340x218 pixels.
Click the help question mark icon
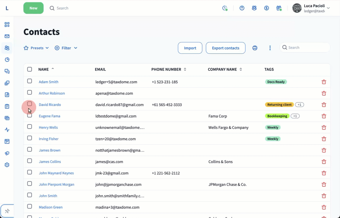click(242, 8)
